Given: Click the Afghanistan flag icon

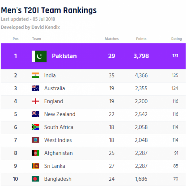Looking at the screenshot, I should pos(35,153).
